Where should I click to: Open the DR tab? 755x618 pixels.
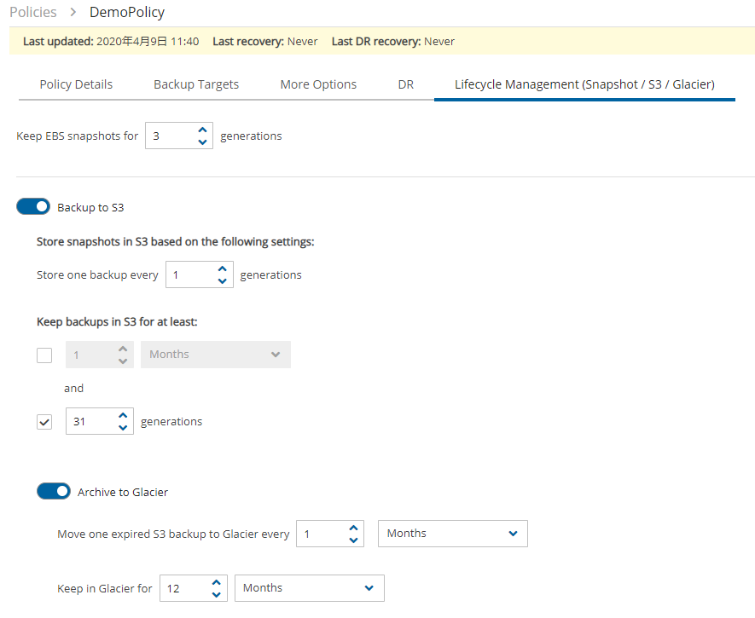coord(406,84)
